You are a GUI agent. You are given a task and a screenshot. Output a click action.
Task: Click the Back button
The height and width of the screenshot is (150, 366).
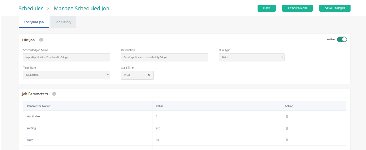pos(267,8)
